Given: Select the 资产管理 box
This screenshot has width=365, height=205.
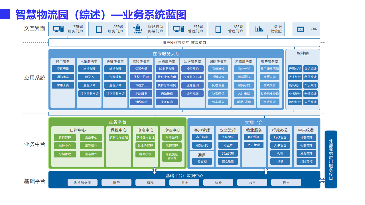Looking at the screenshot, I should [x=254, y=145].
